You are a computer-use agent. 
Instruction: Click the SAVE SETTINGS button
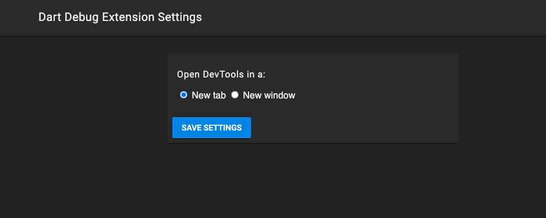tap(211, 128)
